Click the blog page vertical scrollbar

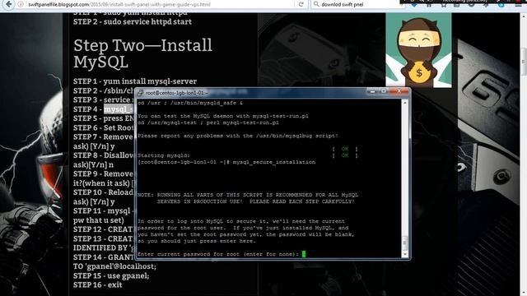(524, 62)
